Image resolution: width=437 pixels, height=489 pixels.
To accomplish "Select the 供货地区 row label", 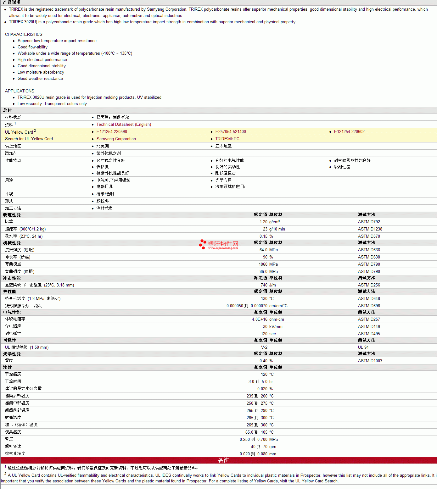I will pos(13,146).
